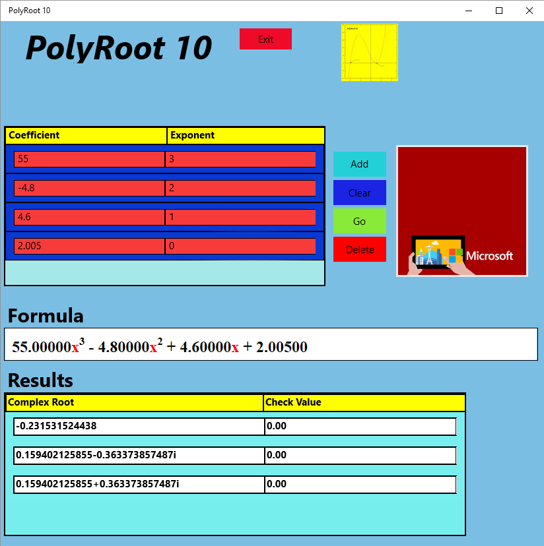Screen dimensions: 544x546
Task: Edit the coefficient field containing 2.005
Action: 89,246
